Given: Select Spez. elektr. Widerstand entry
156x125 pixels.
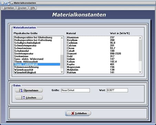Looking at the screenshot, I should pos(37,59).
